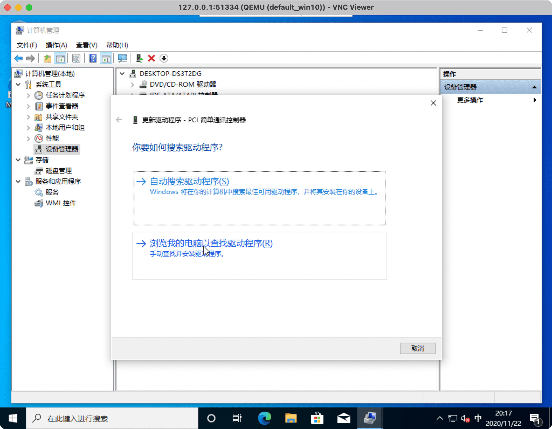Click the up one level folder icon
The width and height of the screenshot is (552, 429).
click(x=47, y=58)
